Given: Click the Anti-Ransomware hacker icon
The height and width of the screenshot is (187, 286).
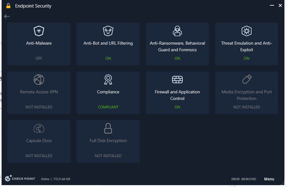Looking at the screenshot, I should click(x=177, y=31).
